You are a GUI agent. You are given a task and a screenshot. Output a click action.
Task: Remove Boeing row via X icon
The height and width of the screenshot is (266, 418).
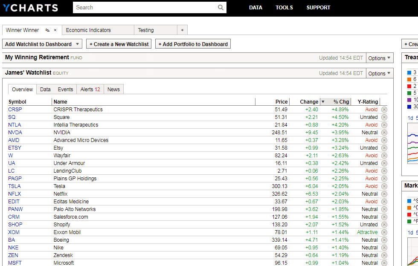click(384, 240)
